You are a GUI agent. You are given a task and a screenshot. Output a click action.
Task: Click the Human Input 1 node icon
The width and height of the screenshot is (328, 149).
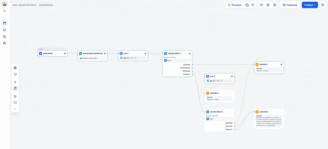click(x=166, y=53)
